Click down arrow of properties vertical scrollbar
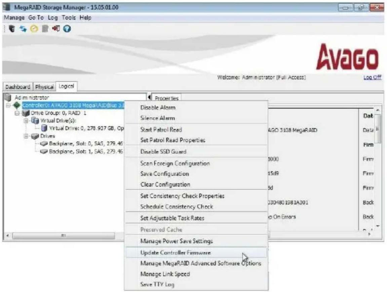Image resolution: width=387 pixels, height=292 pixels. pos(377,226)
